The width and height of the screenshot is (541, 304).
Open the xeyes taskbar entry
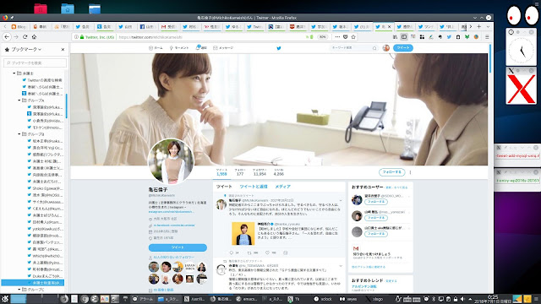(348, 299)
